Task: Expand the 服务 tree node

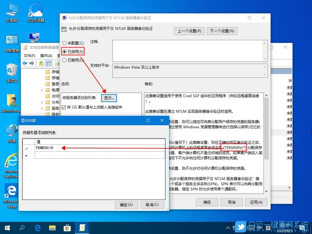Action: [42, 108]
